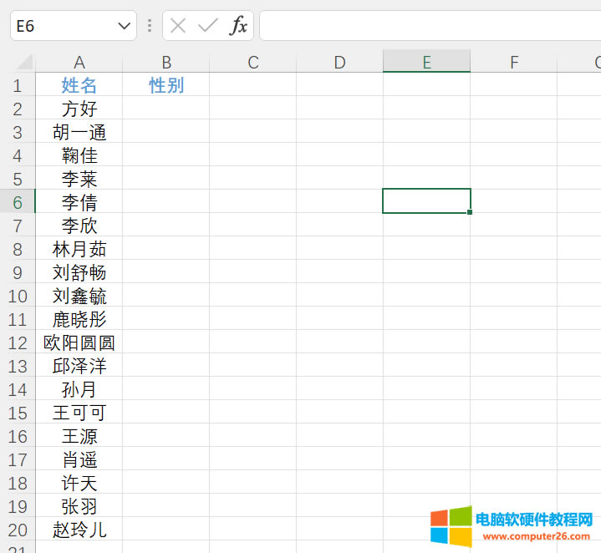Click the Cancel X icon in formula bar
Image resolution: width=601 pixels, height=553 pixels.
click(x=177, y=26)
